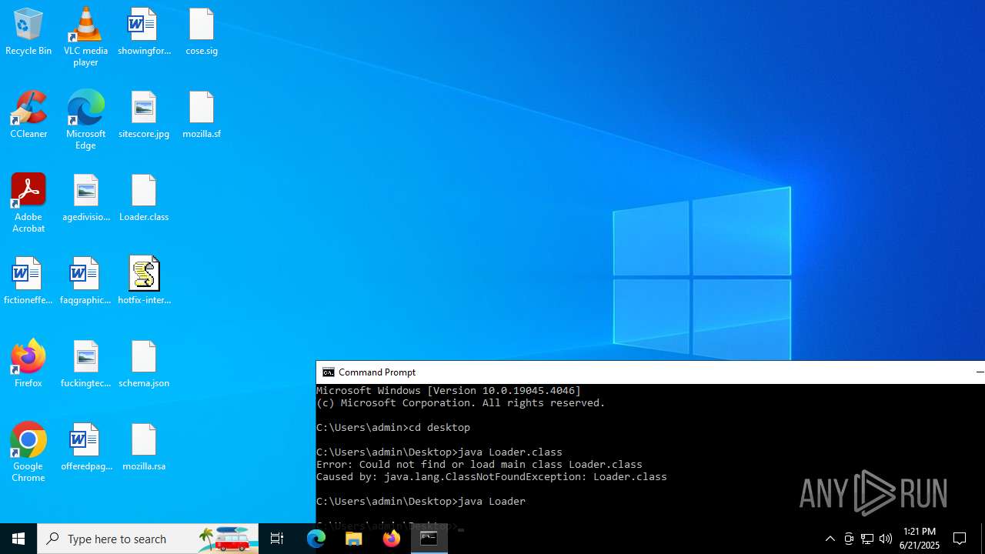
Task: Select the mozilla.sf file icon
Action: point(202,115)
